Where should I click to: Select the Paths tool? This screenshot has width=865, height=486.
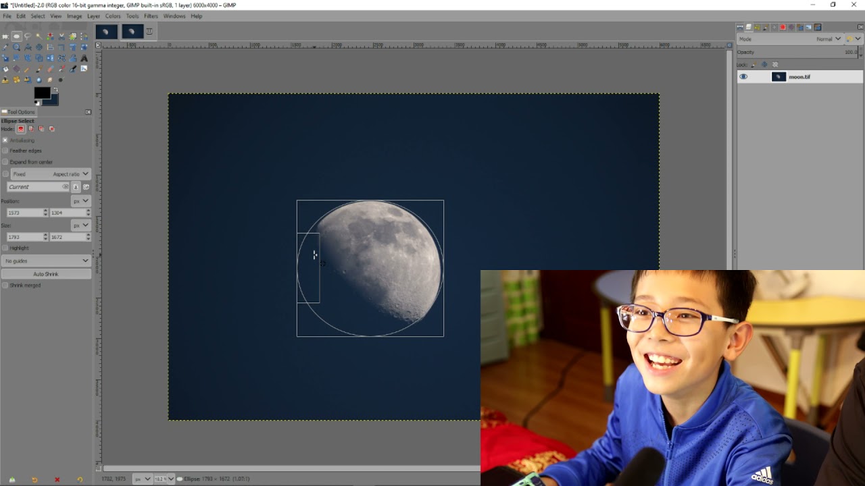[x=84, y=36]
